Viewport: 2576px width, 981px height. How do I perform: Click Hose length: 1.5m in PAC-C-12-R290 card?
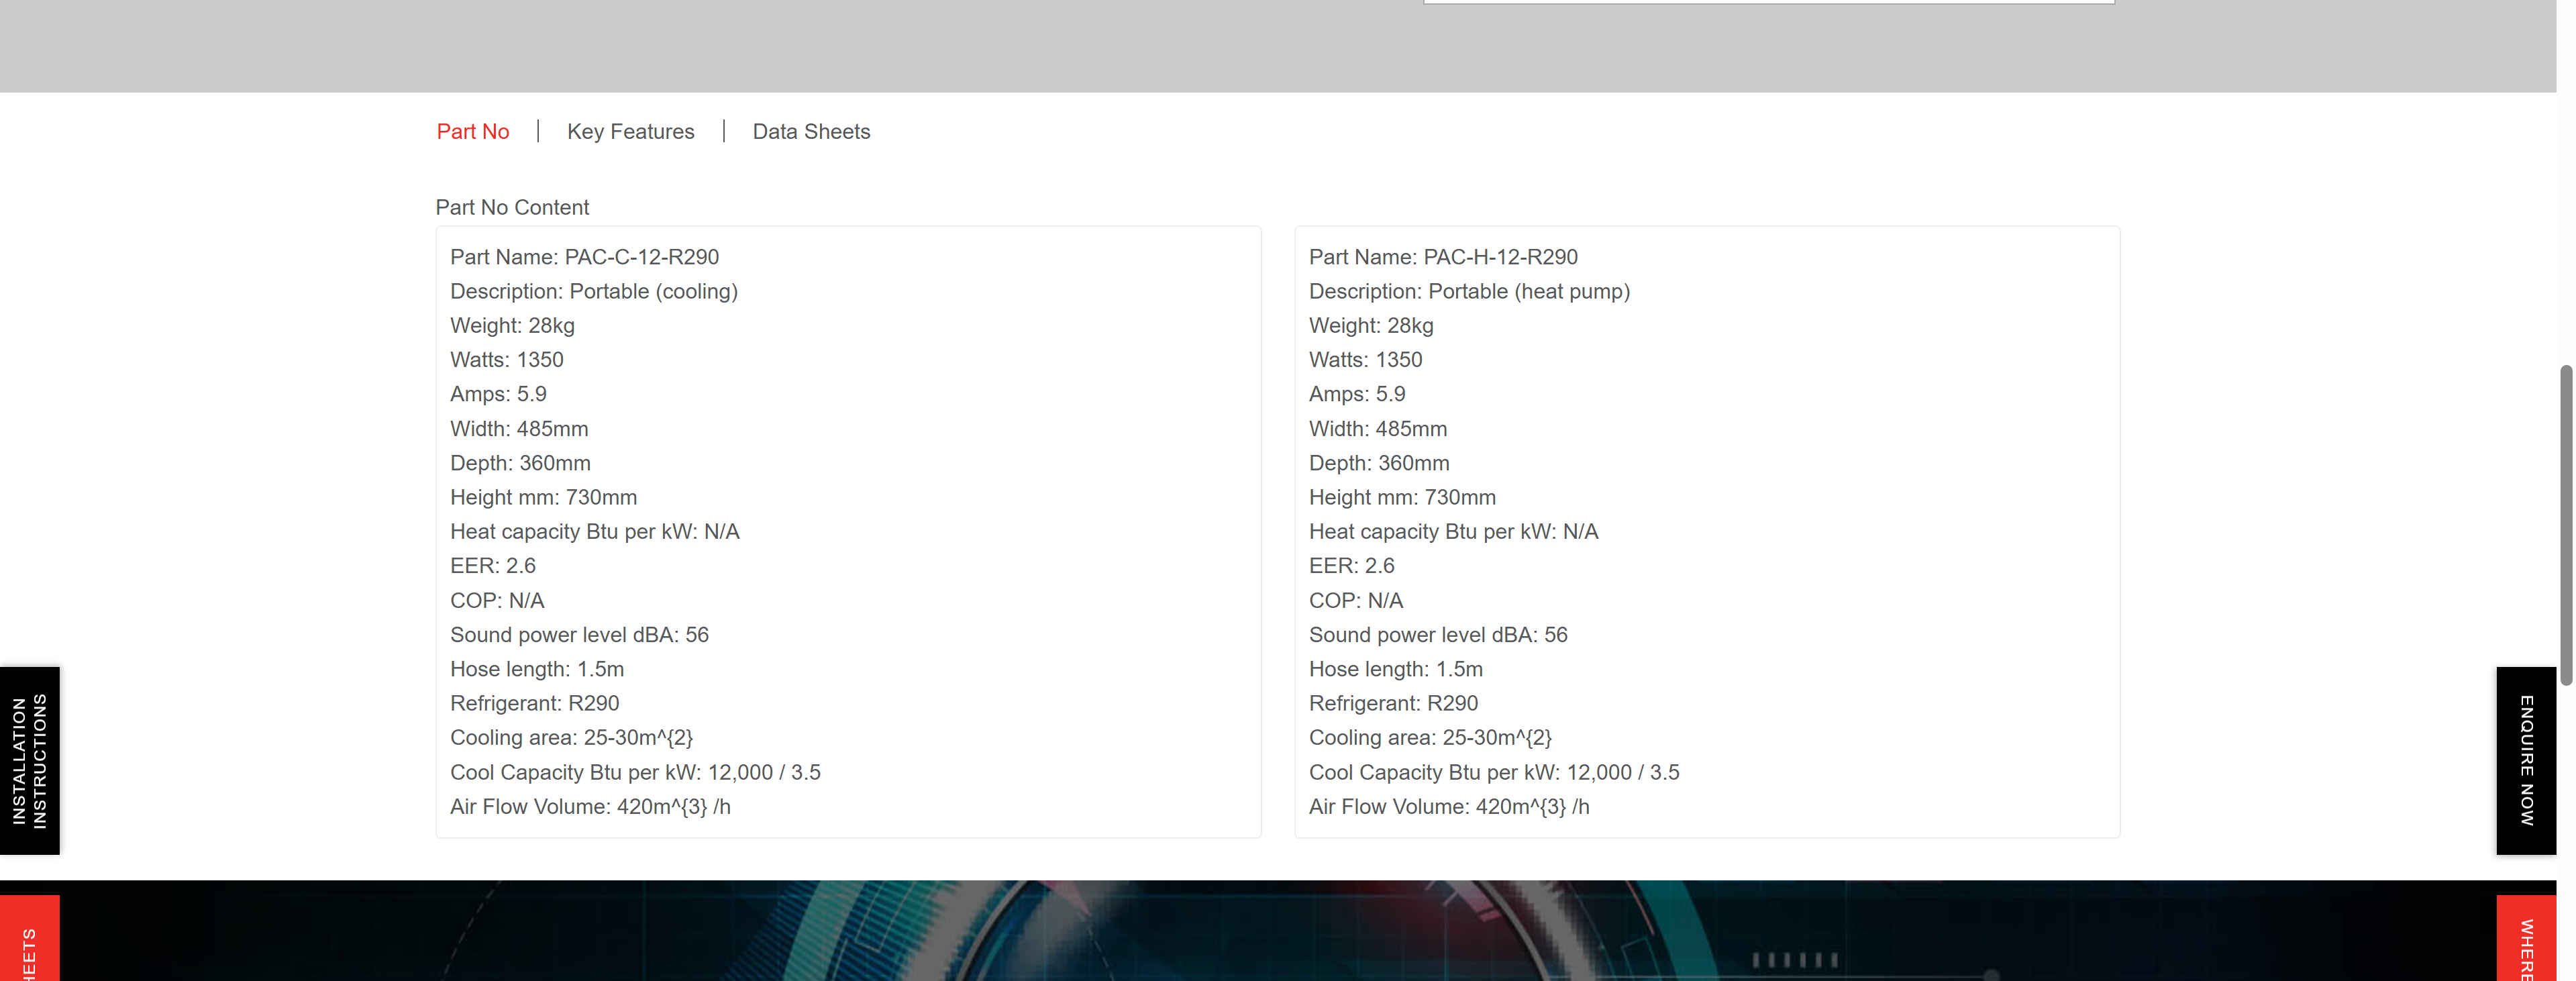tap(537, 670)
